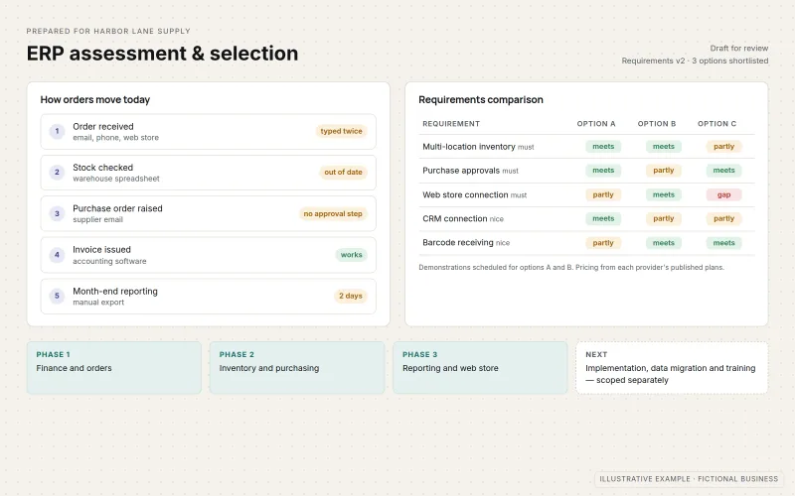This screenshot has height=496, width=795.
Task: Click the 'warehouse spreadsheet' subtitle
Action: coord(116,179)
